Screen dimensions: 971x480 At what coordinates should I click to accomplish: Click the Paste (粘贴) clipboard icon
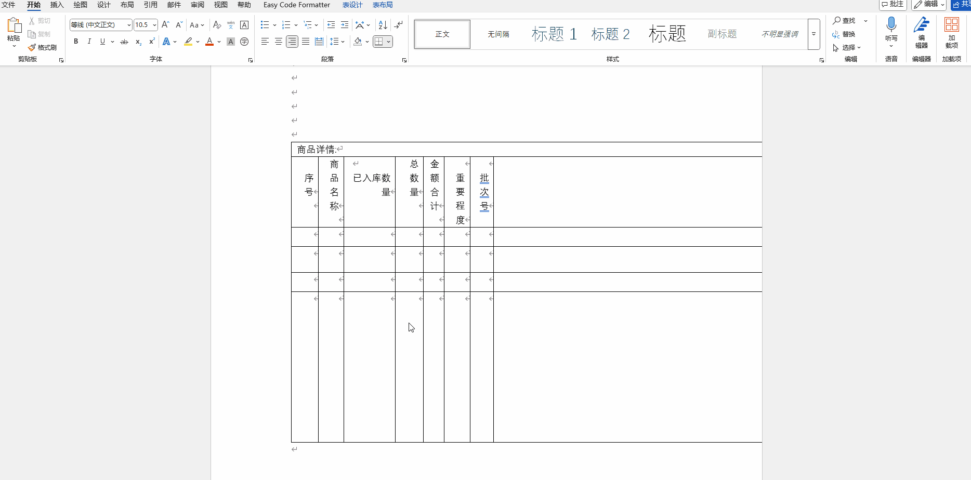[x=14, y=26]
